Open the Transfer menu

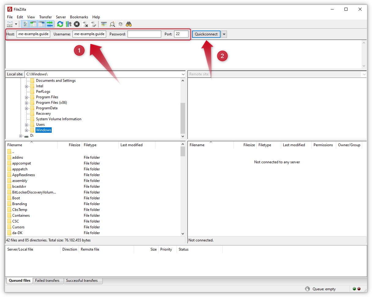click(x=45, y=17)
